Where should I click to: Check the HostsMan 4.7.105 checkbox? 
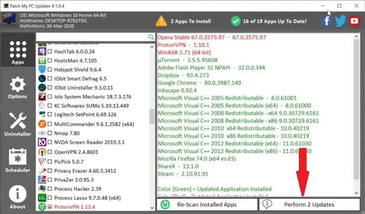coord(50,61)
